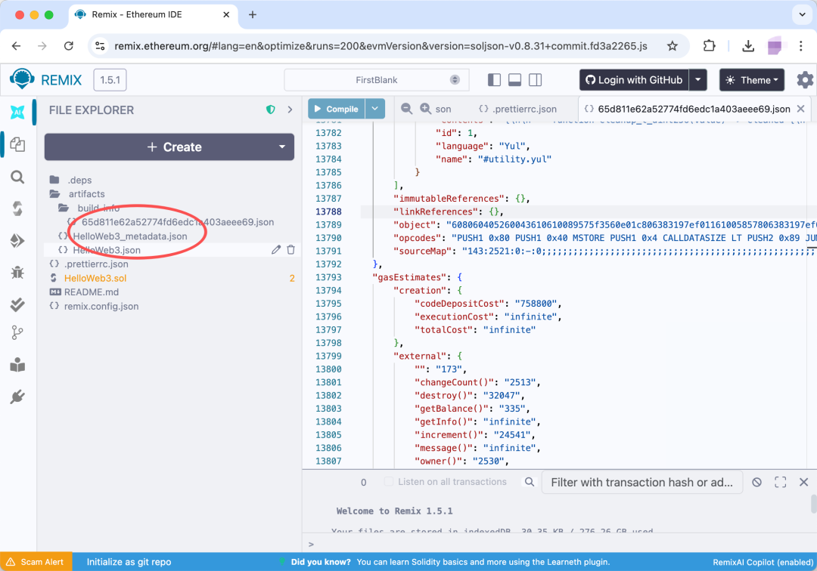Open Remix settings gear icon
Screen dimensions: 817x571
point(805,79)
